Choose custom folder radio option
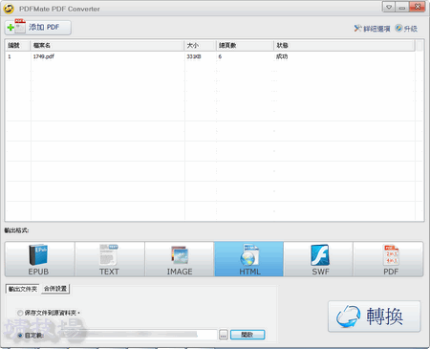Viewport: 430px width, 349px height. (x=20, y=336)
